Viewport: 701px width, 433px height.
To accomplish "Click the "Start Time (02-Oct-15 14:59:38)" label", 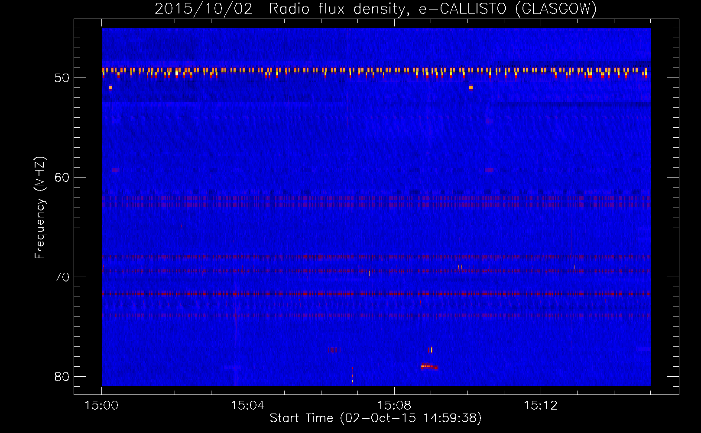I will [x=376, y=418].
